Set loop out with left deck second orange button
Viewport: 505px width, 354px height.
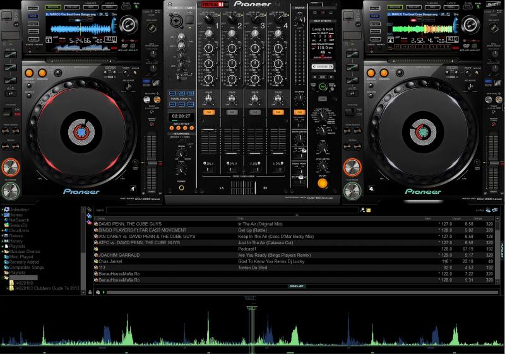(x=42, y=73)
